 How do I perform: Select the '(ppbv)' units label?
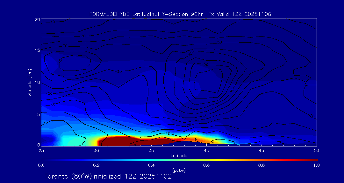click(179, 170)
